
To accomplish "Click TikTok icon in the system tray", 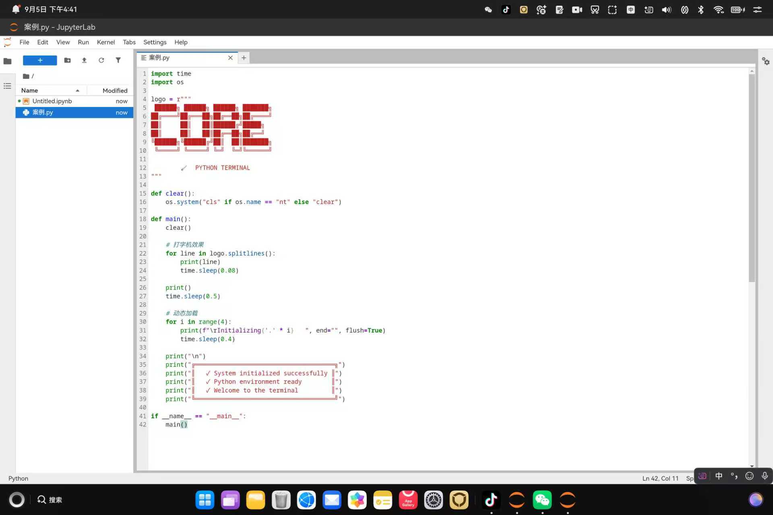I will pyautogui.click(x=506, y=10).
